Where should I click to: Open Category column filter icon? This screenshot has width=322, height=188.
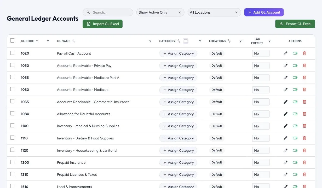tap(200, 41)
